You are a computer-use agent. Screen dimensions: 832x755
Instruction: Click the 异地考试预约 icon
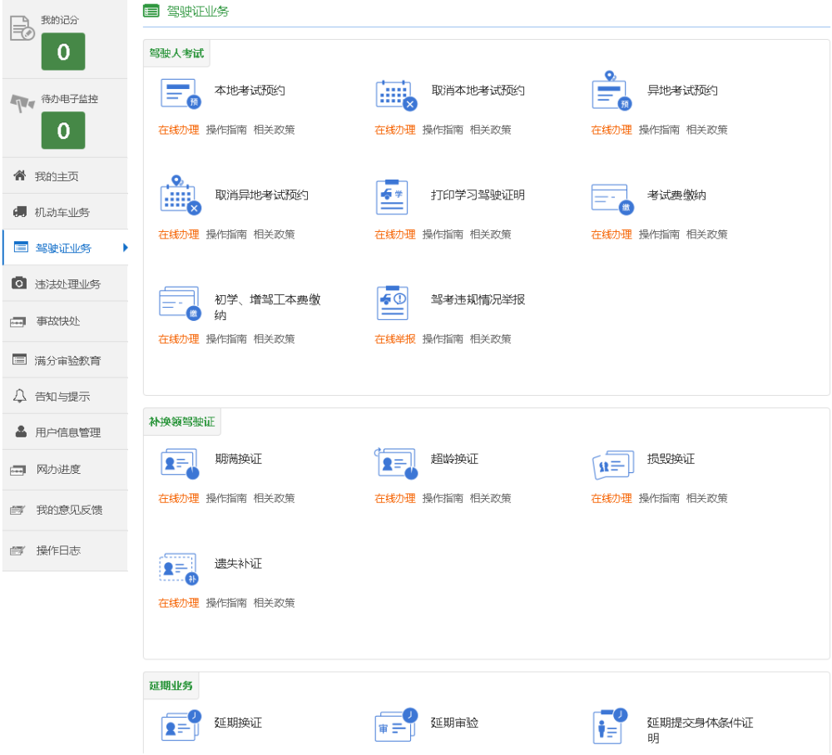coord(612,91)
